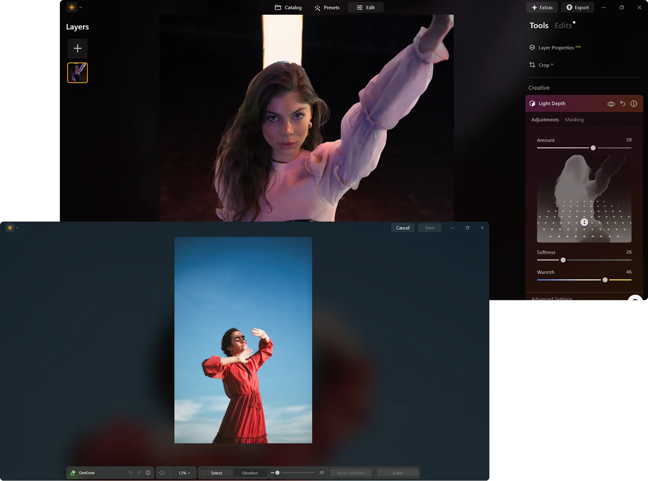
Task: Open the Catalog tab
Action: (288, 7)
